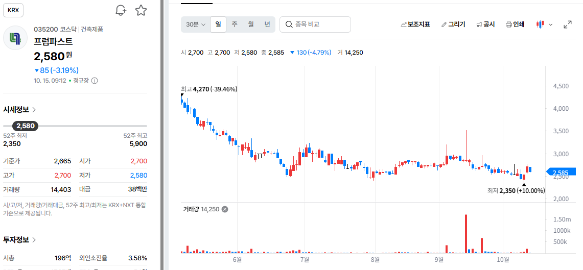
Task: Open the candlestick chart type dropdown
Action: [544, 24]
